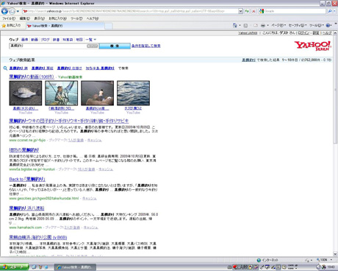
Task: Open the 条件を指定して検索 link
Action: (146, 46)
